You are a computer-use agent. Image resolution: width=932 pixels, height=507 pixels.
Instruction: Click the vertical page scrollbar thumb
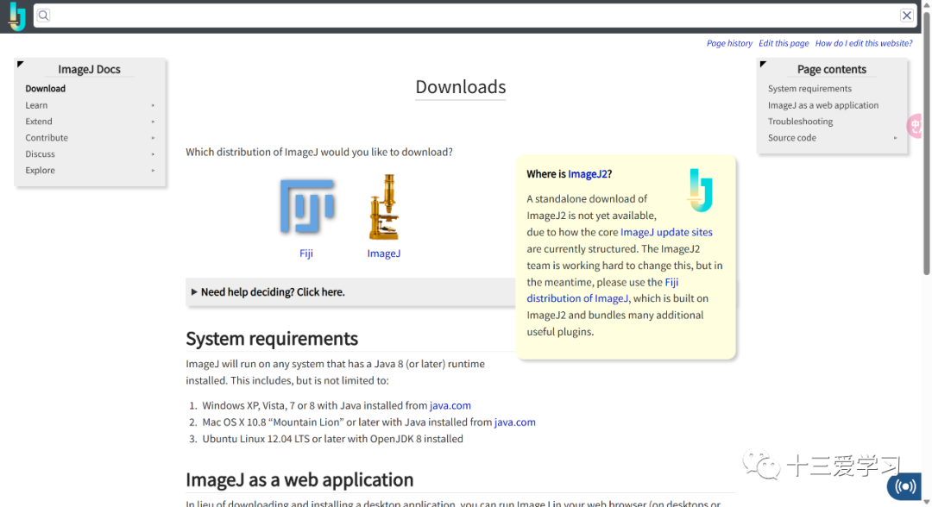click(927, 141)
